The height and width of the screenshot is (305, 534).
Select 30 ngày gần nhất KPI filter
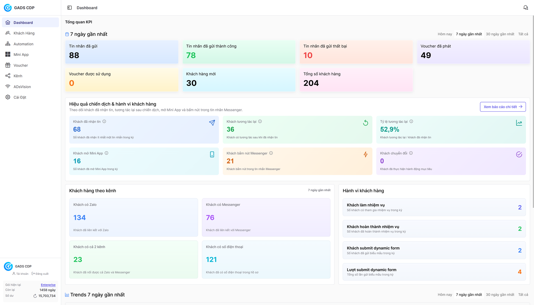[x=500, y=34]
